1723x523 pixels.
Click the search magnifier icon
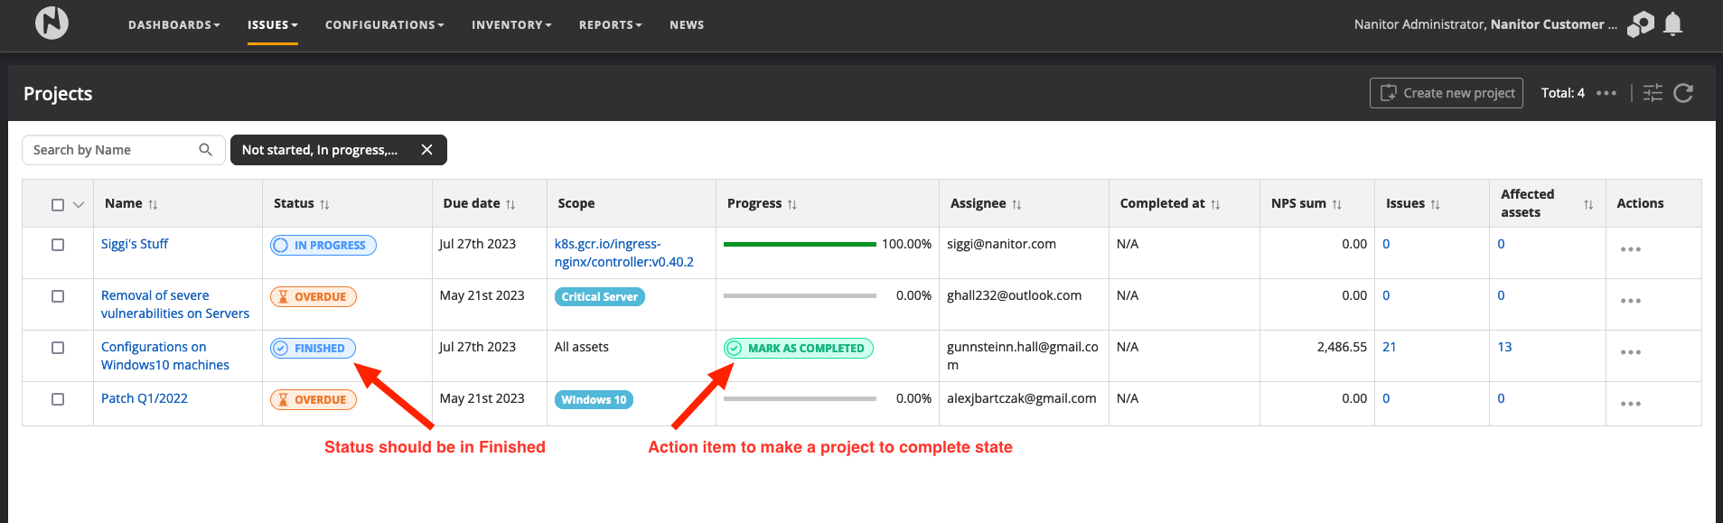click(x=206, y=150)
